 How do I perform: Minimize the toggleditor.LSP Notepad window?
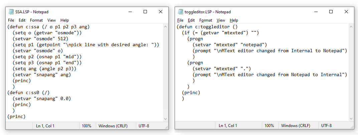(316, 12)
